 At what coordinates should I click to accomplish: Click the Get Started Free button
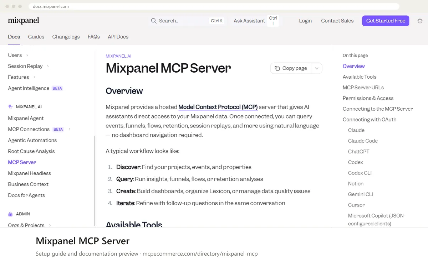click(386, 21)
